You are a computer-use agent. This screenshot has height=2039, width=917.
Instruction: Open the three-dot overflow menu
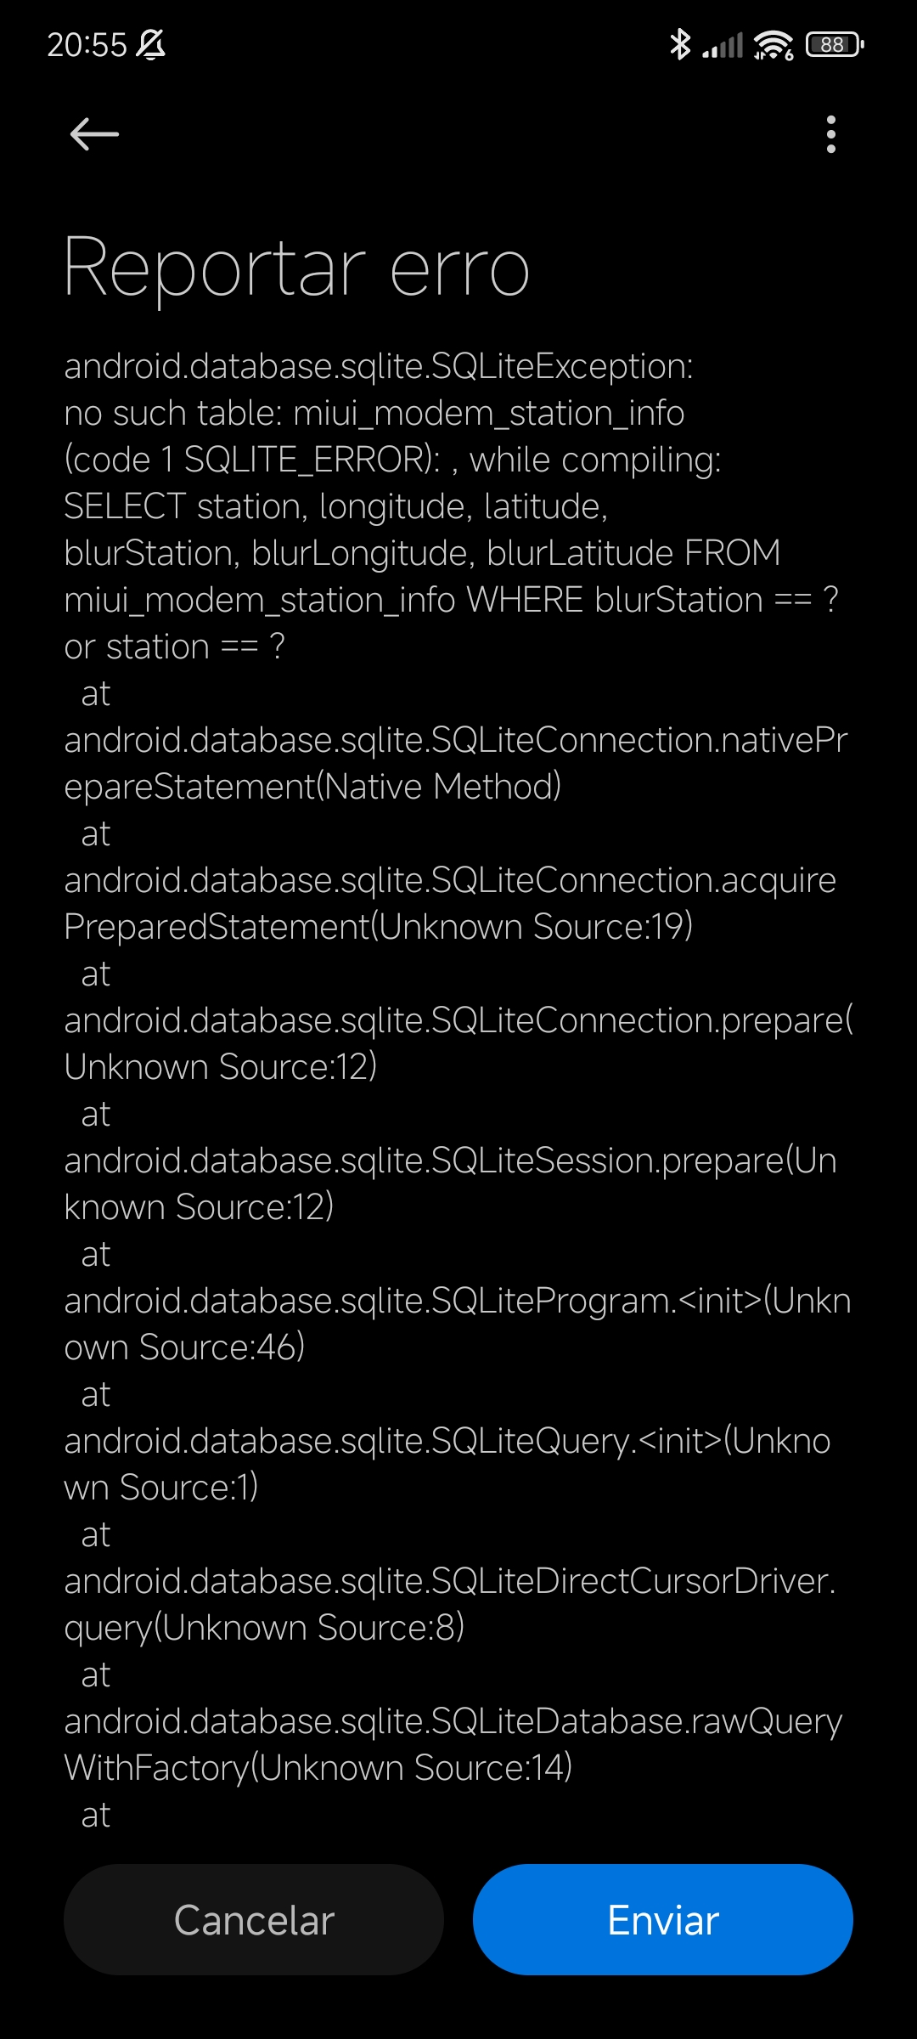830,134
